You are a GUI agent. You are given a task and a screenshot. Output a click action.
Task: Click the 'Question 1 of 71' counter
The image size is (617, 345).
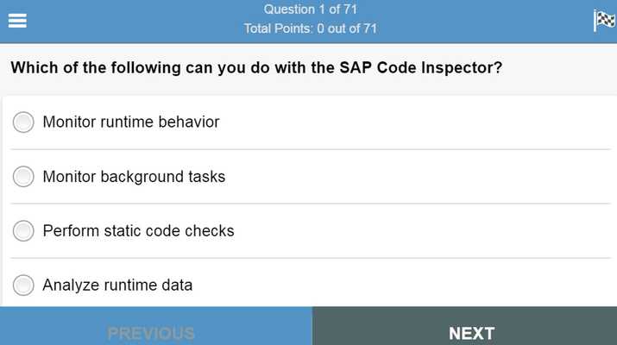pyautogui.click(x=311, y=9)
